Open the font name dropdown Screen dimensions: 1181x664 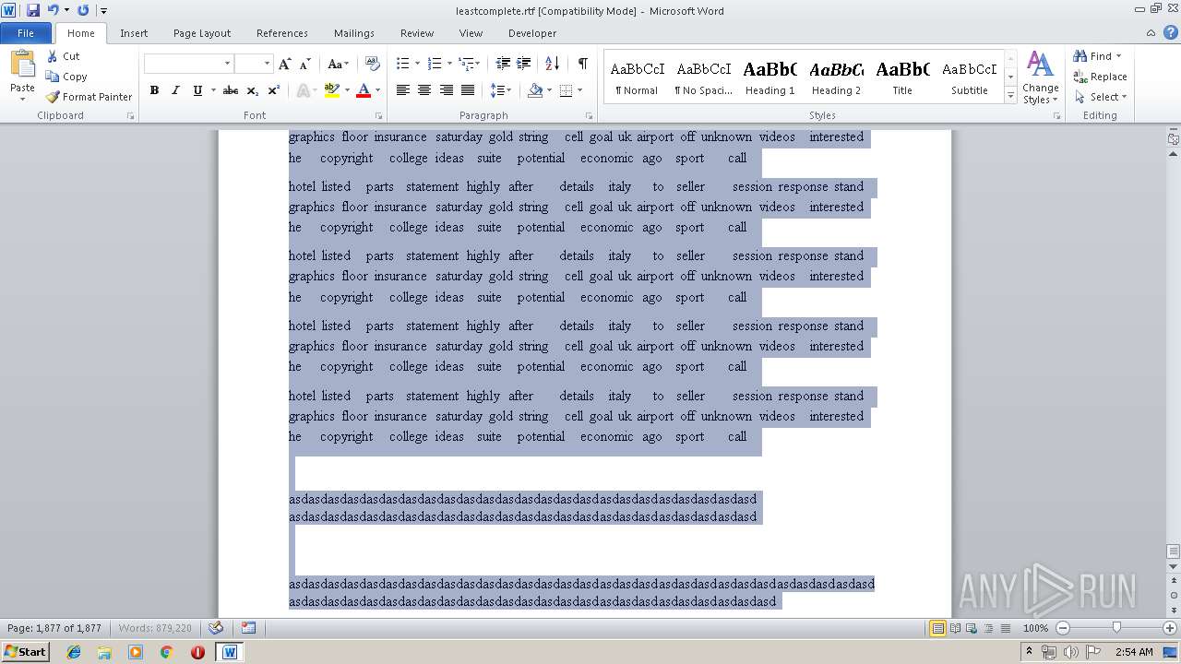tap(227, 64)
